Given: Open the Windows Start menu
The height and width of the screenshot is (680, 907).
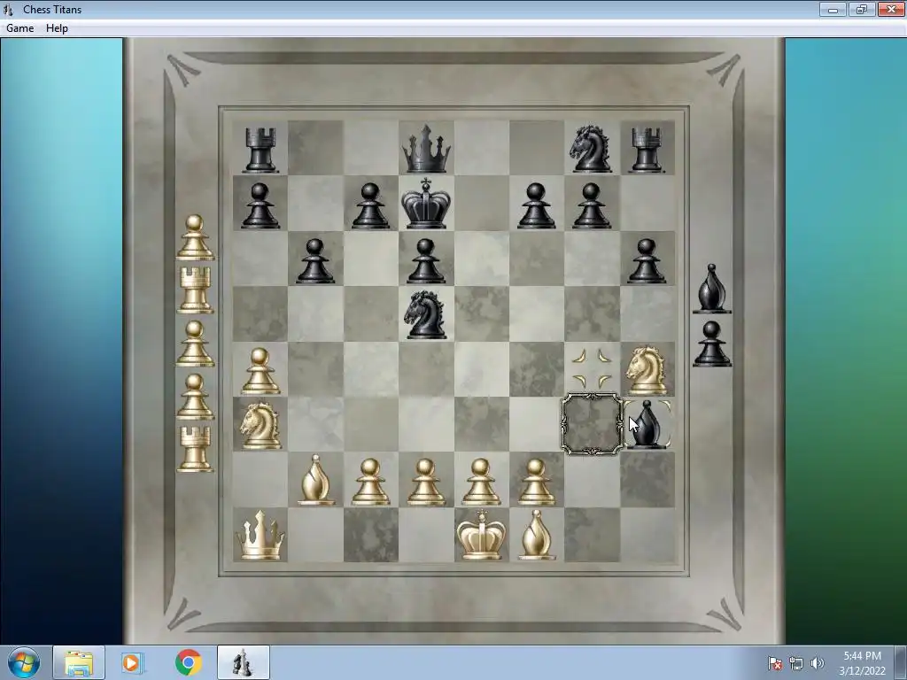Looking at the screenshot, I should pos(24,662).
